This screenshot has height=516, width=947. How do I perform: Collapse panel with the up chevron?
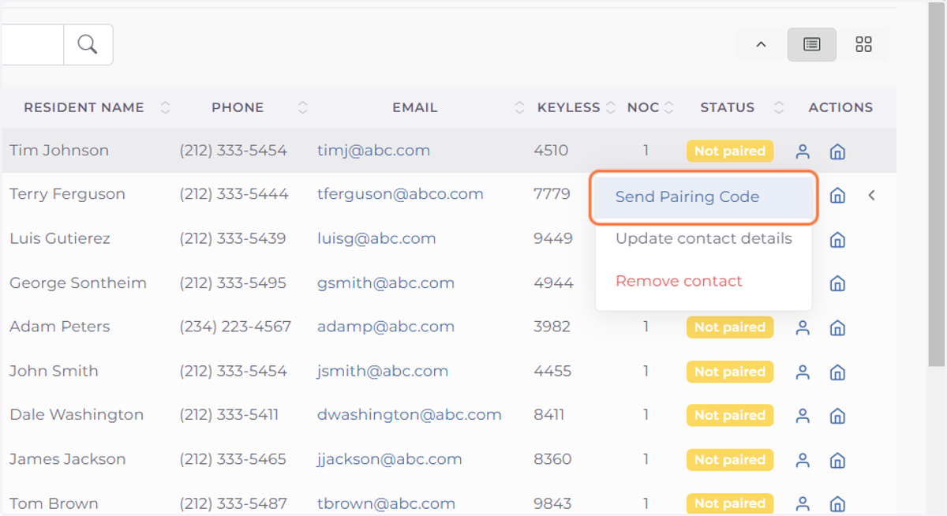(761, 44)
